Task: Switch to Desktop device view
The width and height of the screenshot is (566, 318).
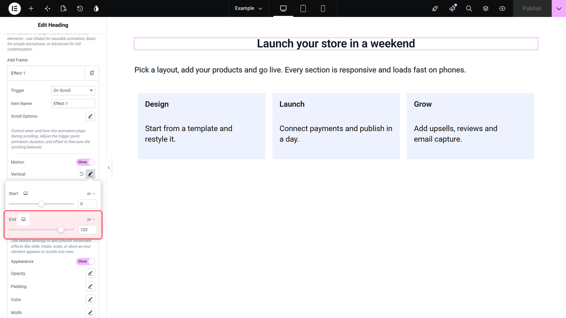Action: click(x=283, y=8)
